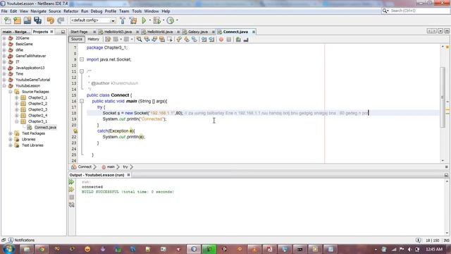This screenshot has width=451, height=254.
Task: Switch to the Start Page tab
Action: click(x=79, y=32)
